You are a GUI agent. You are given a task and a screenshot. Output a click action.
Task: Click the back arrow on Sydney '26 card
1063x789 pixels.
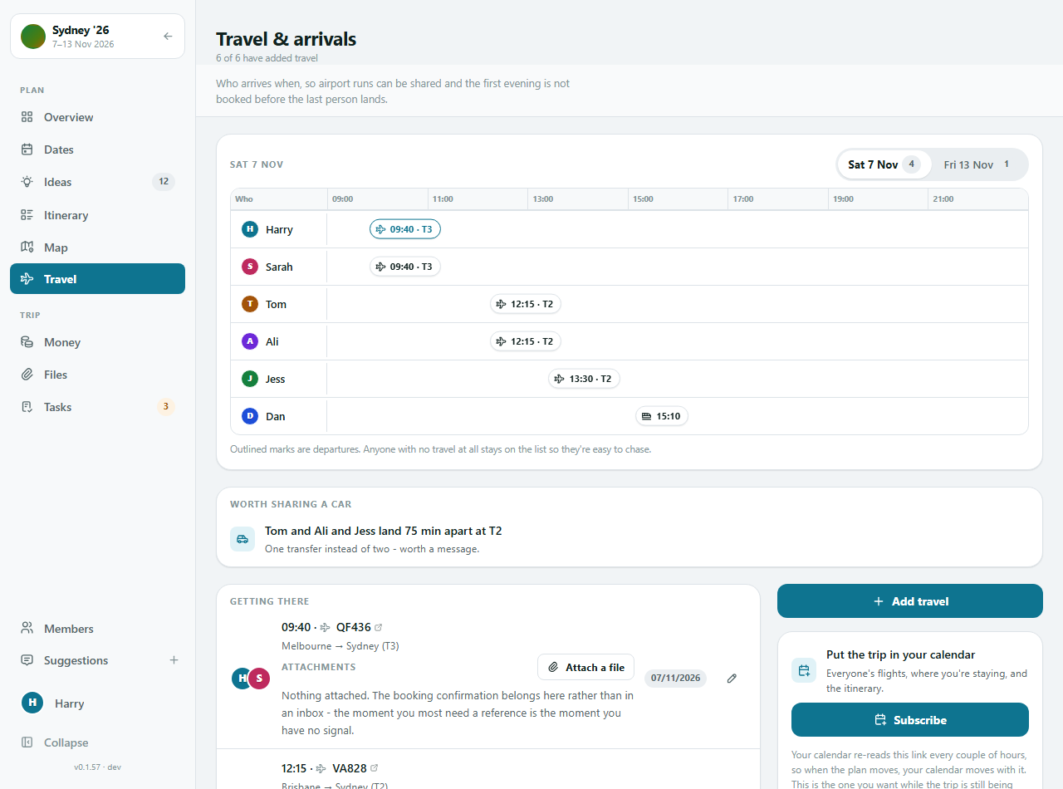click(168, 37)
